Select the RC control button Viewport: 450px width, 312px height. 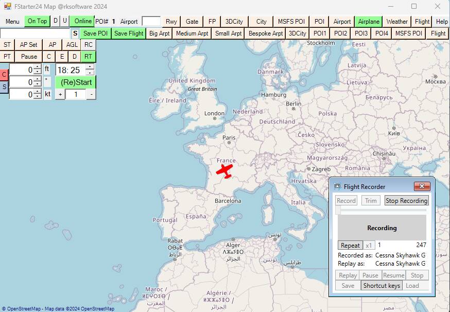pyautogui.click(x=88, y=45)
